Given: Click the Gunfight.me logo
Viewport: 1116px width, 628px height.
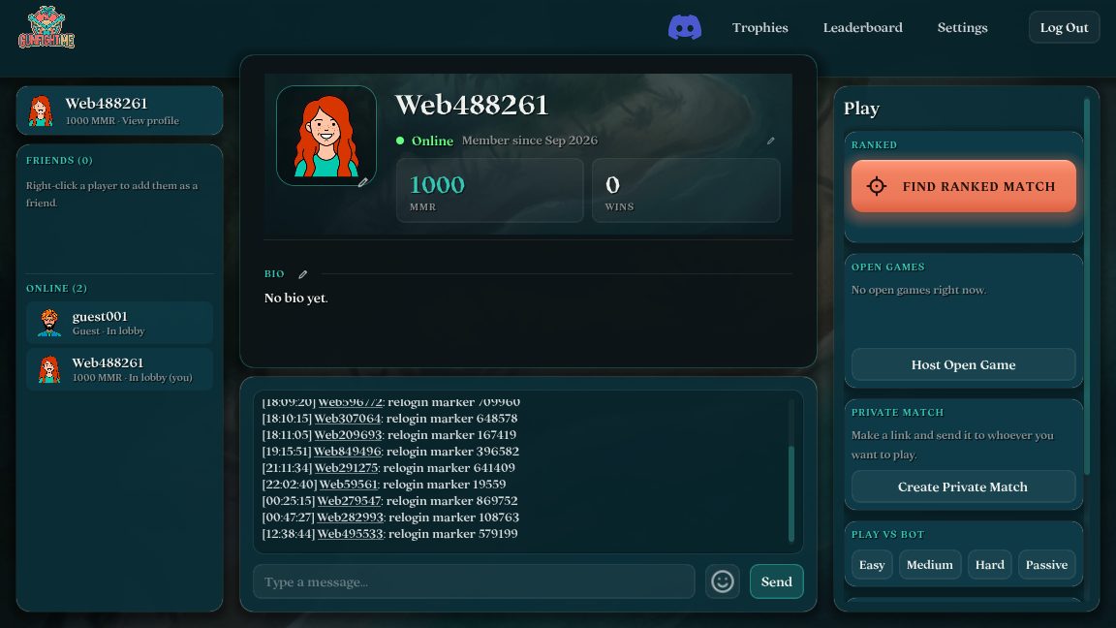Looking at the screenshot, I should pos(46,28).
